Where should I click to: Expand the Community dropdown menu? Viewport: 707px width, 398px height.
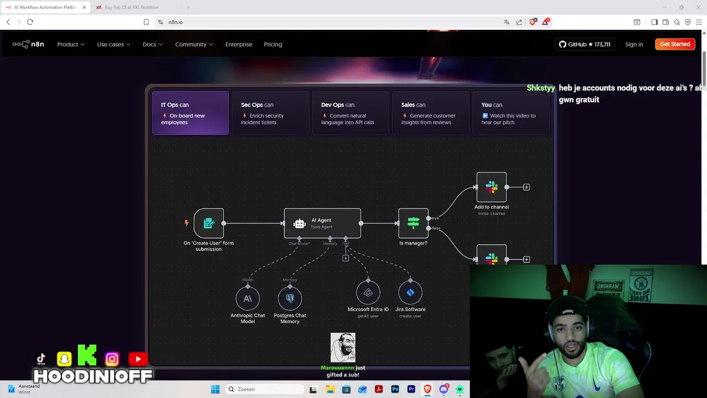click(194, 44)
